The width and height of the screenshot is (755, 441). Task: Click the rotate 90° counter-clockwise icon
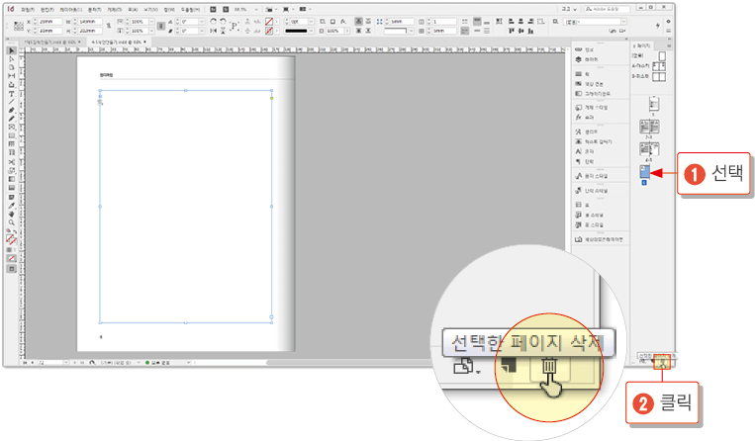point(223,22)
